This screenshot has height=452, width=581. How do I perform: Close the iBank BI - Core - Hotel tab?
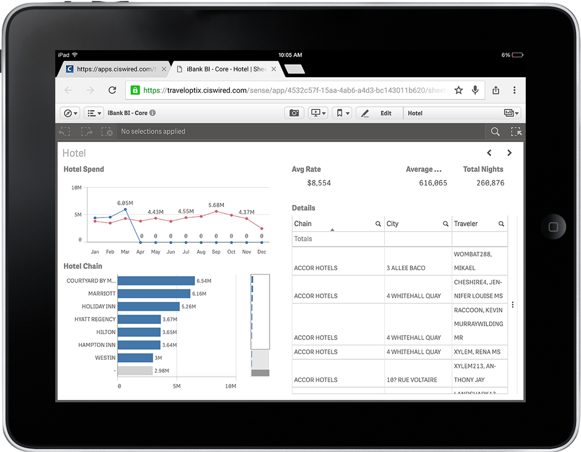pyautogui.click(x=274, y=69)
